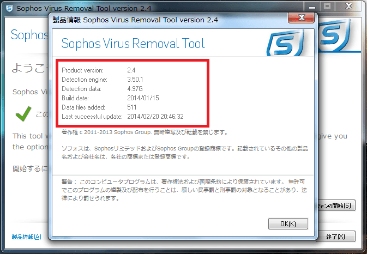The image size is (367, 254).
Task: Click the 2011-2013 Sophos Group copyright line
Action: 145,132
